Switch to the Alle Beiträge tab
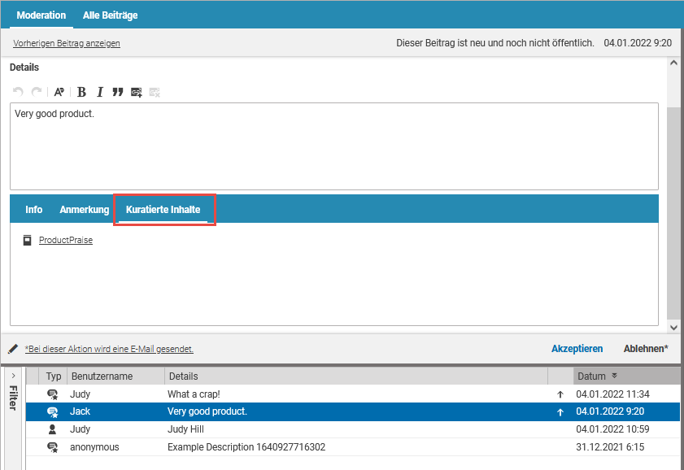 point(110,15)
